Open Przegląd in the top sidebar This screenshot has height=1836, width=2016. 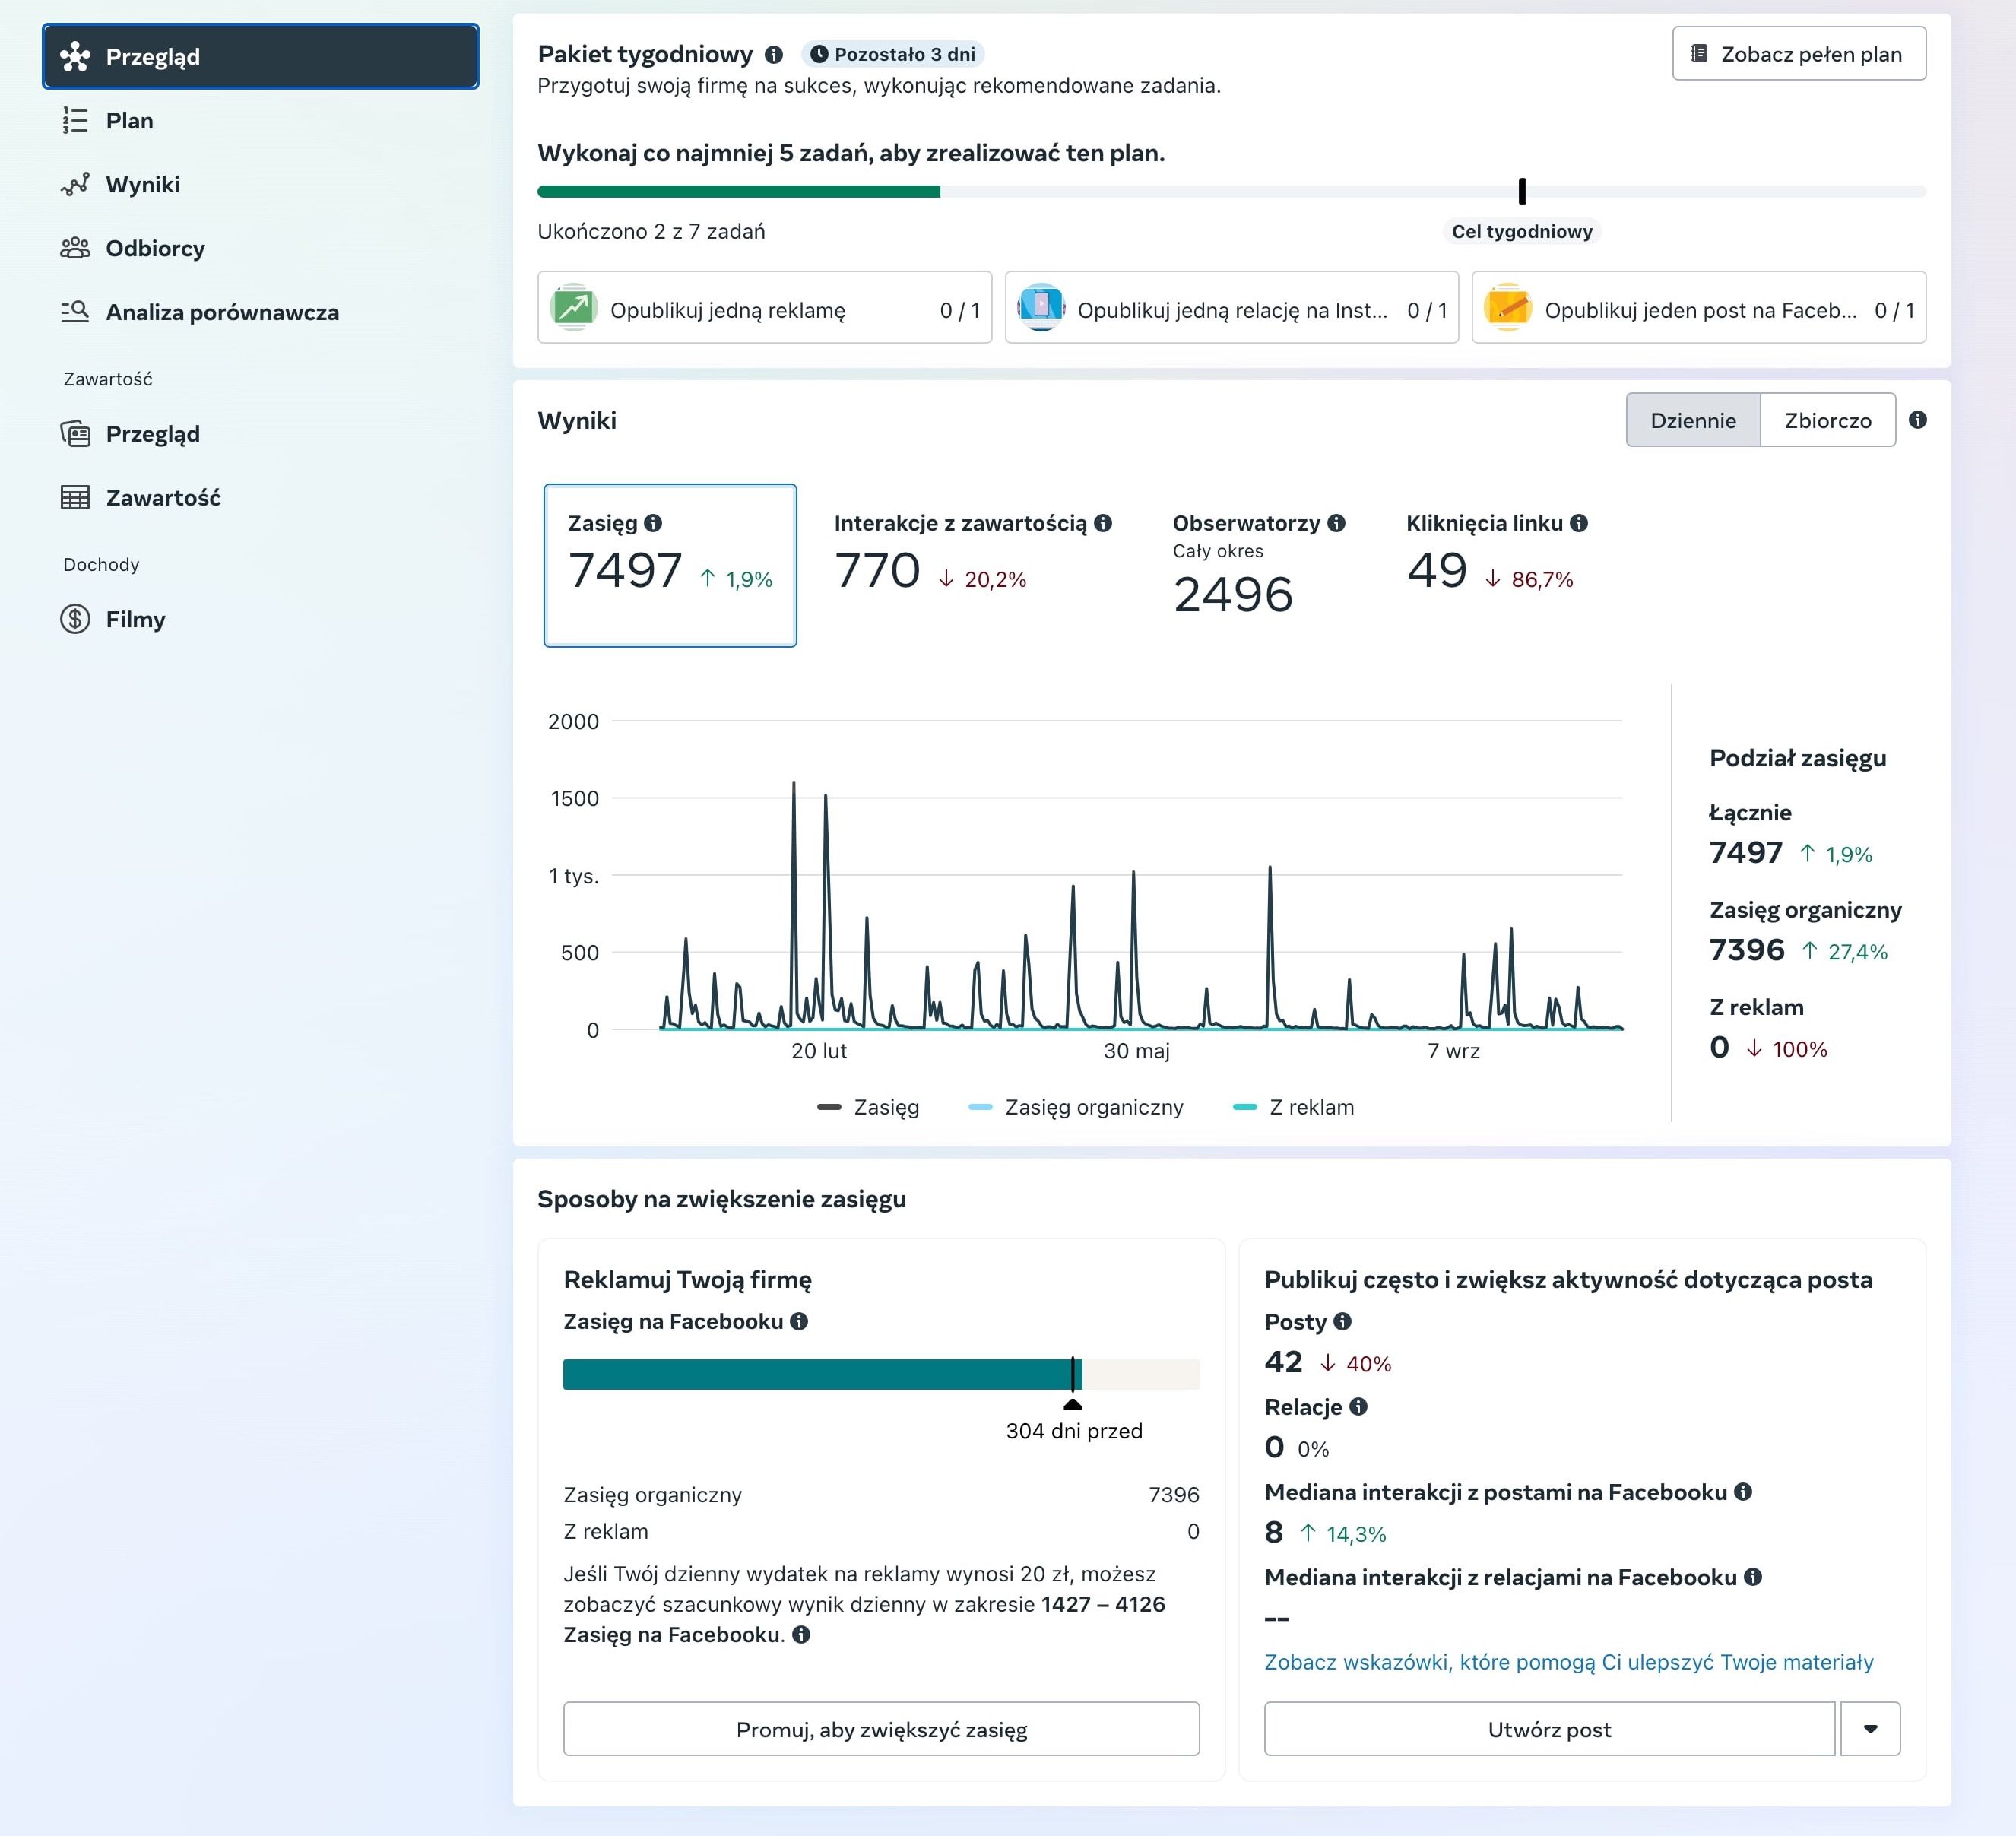[260, 56]
